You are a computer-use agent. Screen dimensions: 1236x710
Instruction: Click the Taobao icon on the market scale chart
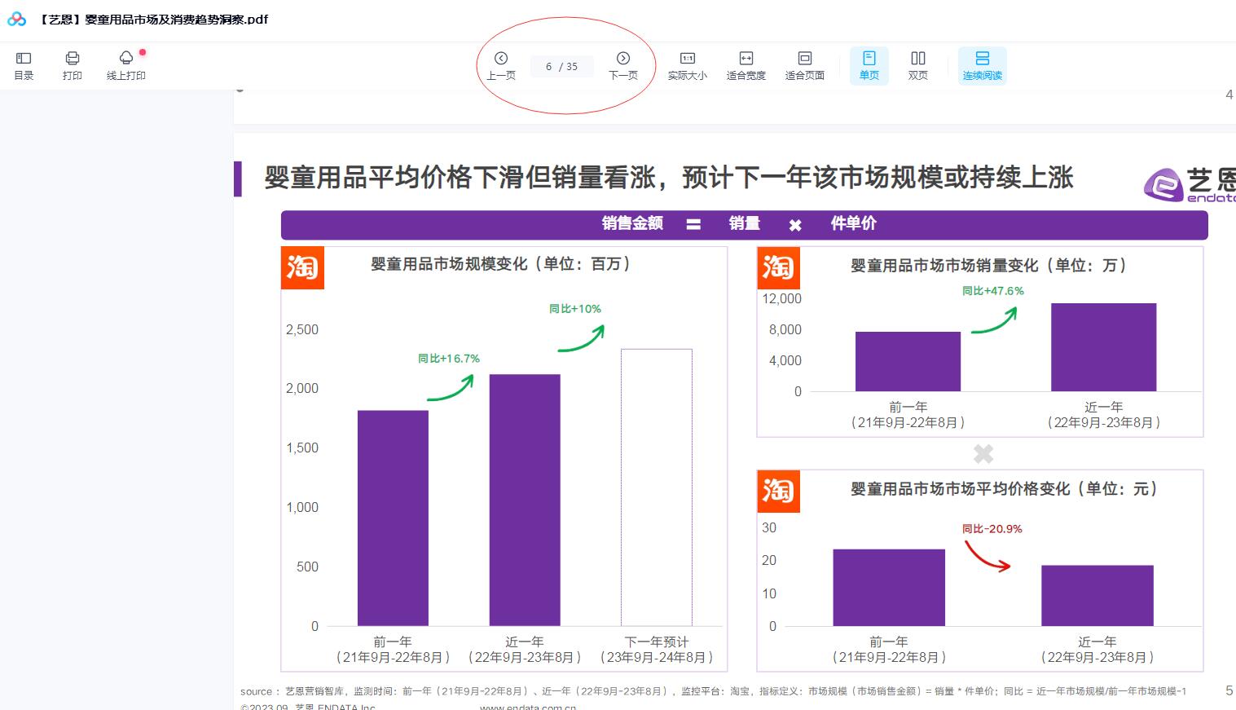[x=302, y=267]
